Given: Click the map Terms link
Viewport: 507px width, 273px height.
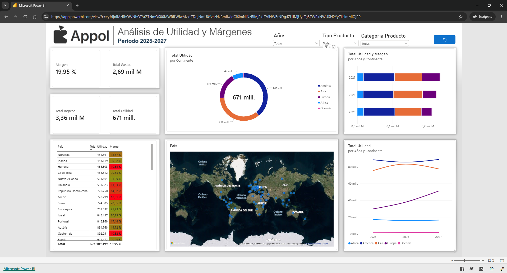Looking at the screenshot, I should click(x=325, y=244).
